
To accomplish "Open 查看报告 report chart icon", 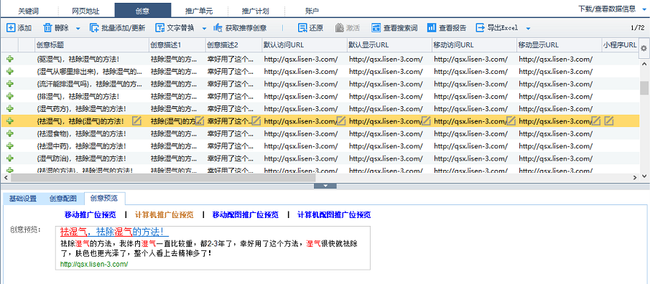I will (432, 28).
